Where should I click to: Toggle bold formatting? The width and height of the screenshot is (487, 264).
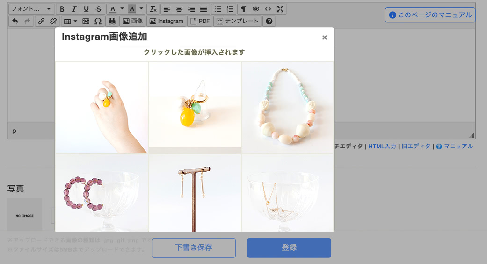click(x=62, y=9)
